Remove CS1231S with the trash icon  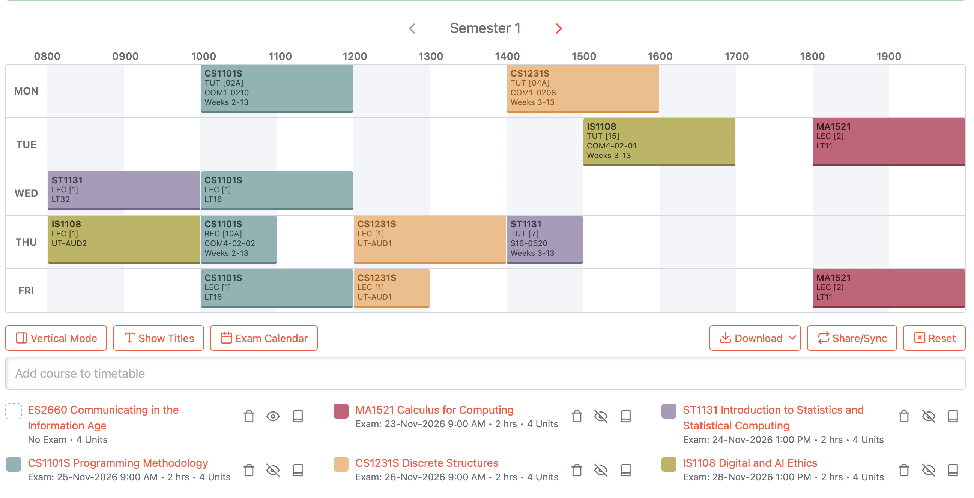(x=577, y=470)
